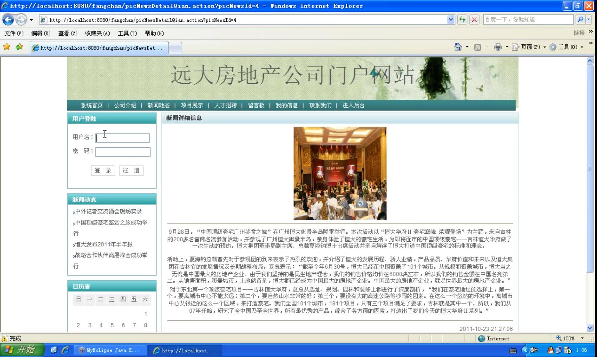Focus the 用户名 input field
This screenshot has width=597, height=357.
(122, 138)
